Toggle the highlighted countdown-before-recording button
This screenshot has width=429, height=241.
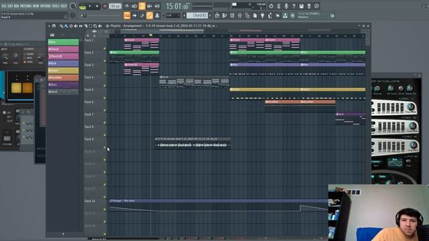[x=142, y=6]
